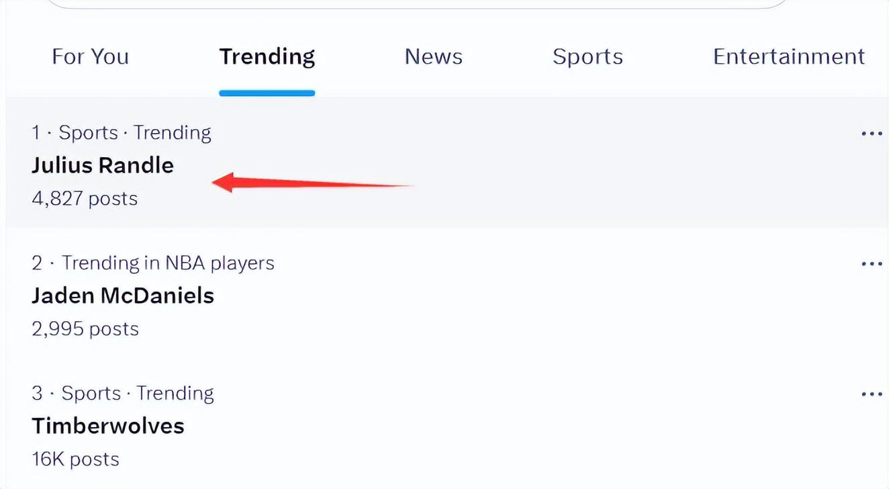Open options menu for Julius Randle trend
The image size is (889, 489).
coord(872,134)
